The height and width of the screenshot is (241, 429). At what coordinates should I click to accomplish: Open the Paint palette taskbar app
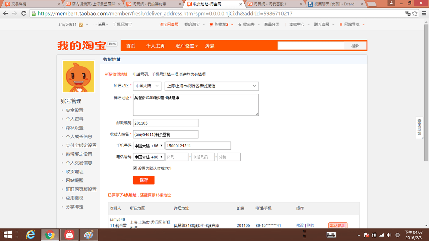click(x=89, y=235)
